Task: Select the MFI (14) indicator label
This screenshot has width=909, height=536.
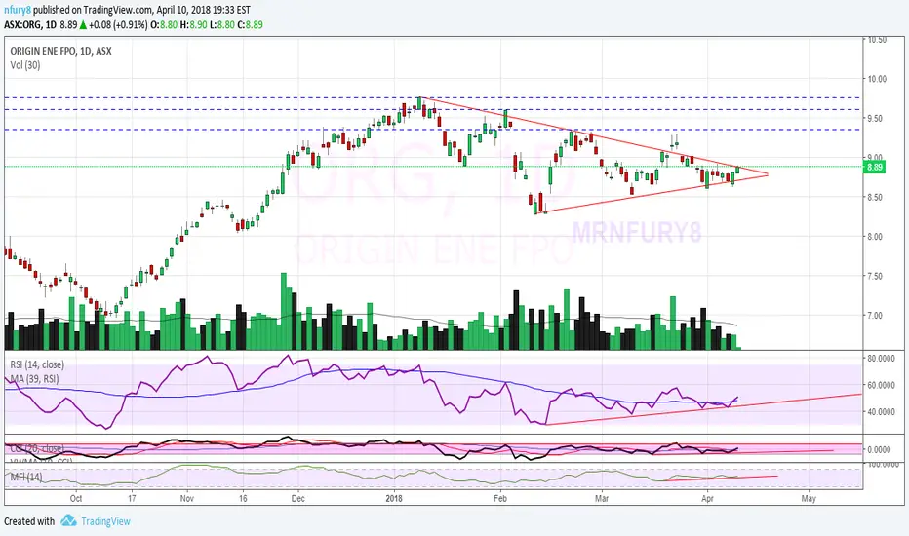Action: [x=26, y=477]
